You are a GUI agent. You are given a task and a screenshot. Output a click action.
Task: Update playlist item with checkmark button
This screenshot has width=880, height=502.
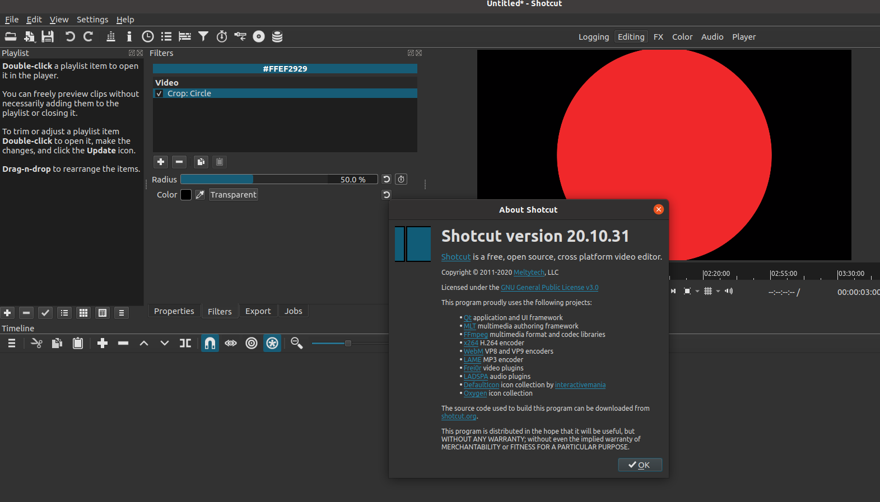45,313
